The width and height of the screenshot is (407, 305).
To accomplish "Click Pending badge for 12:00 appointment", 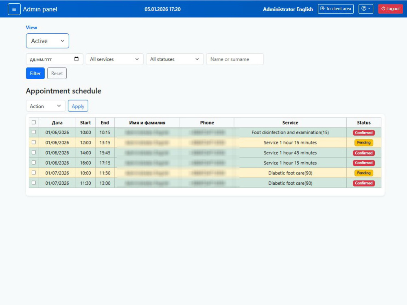I will [363, 142].
